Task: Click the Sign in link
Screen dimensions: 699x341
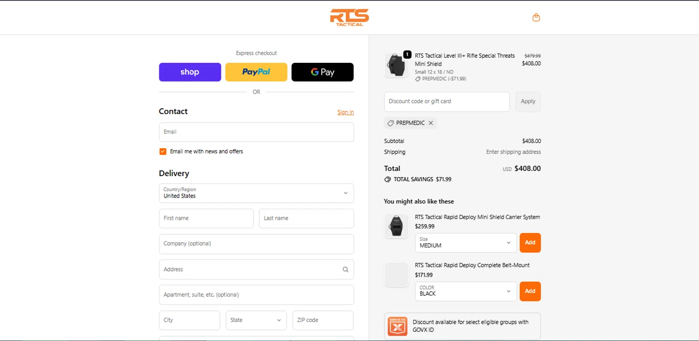Action: point(346,112)
